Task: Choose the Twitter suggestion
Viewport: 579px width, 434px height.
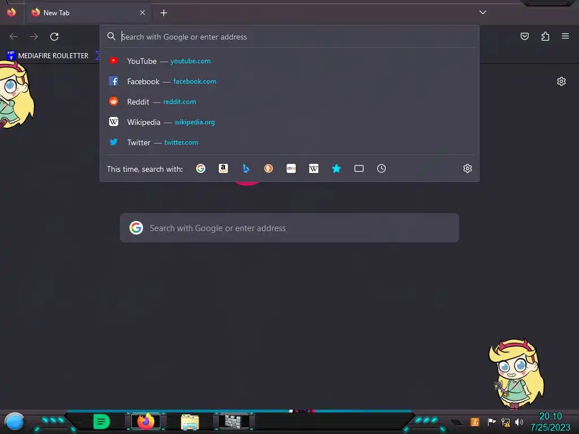Action: [x=289, y=142]
